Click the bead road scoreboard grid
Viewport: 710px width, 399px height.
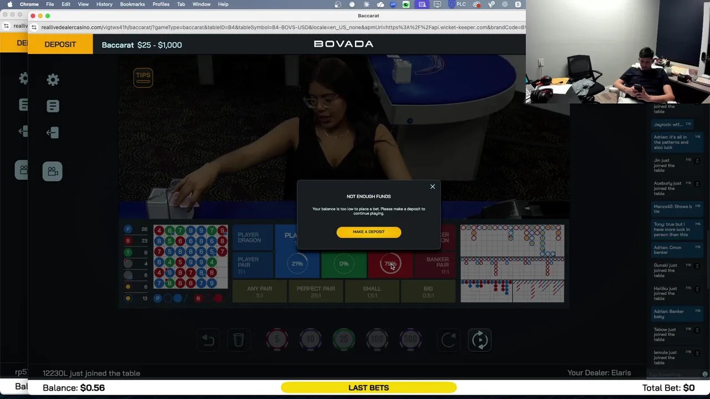(190, 257)
